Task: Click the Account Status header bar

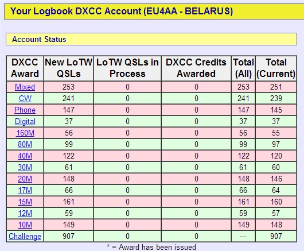Action: [151, 39]
